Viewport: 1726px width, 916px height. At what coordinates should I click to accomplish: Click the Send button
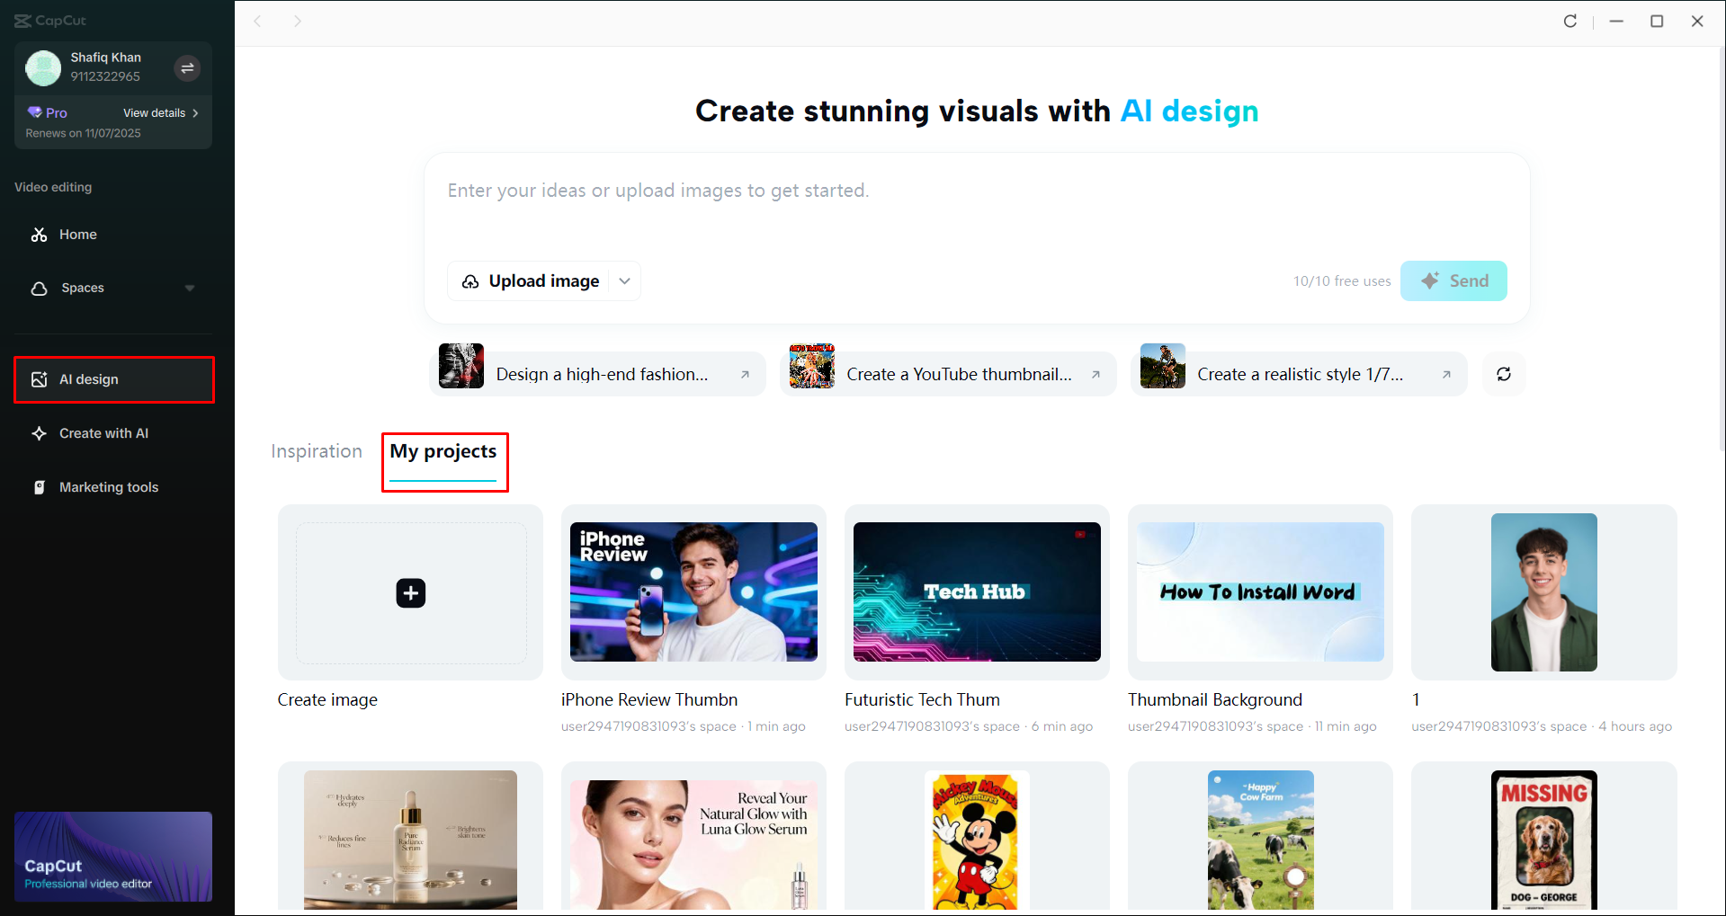1453,280
